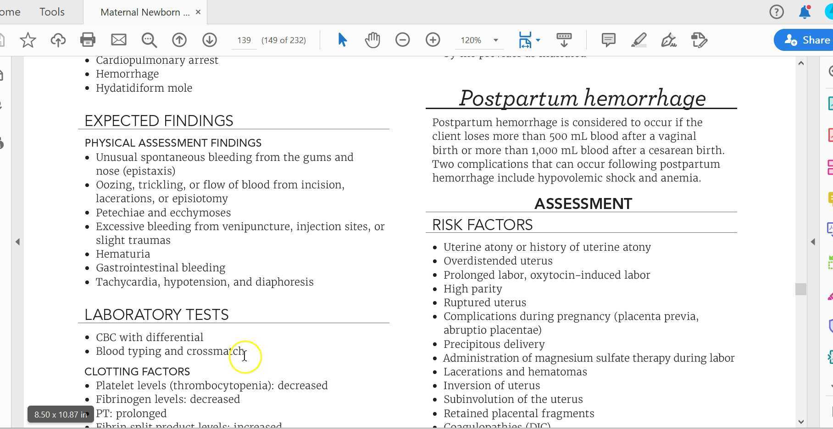Add a comment note

(x=609, y=40)
